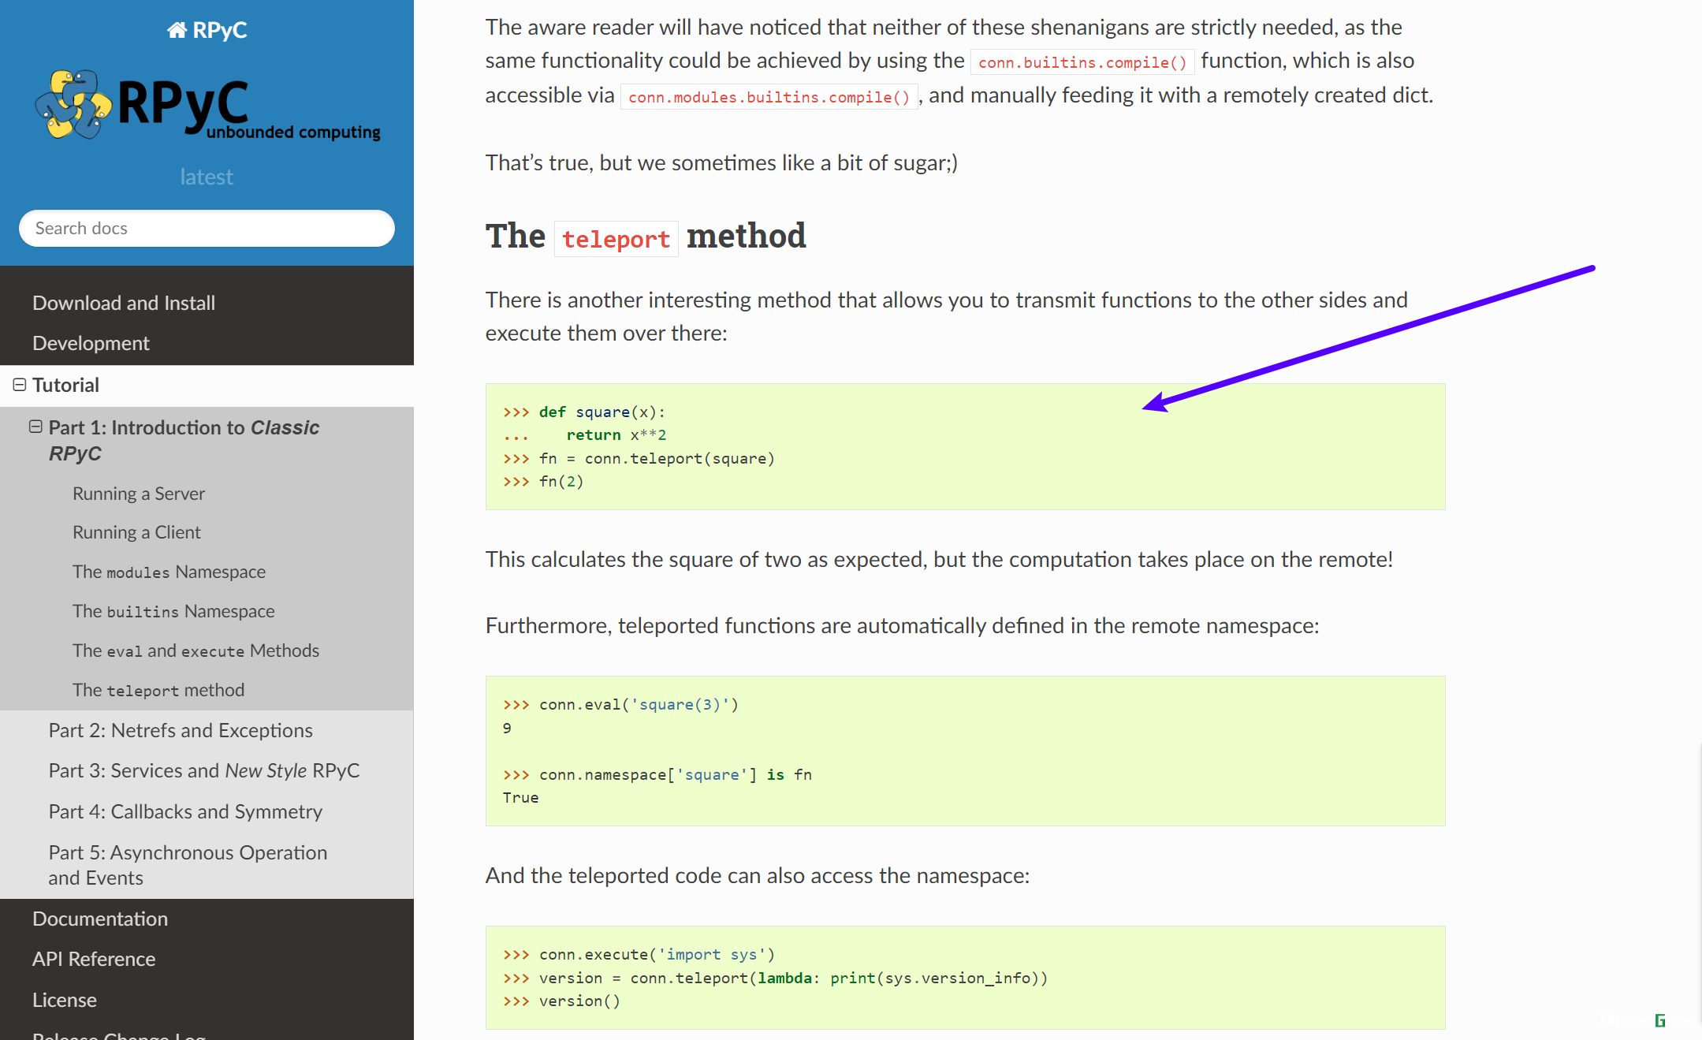
Task: Click the conn.execute('import sys') code line
Action: pos(639,954)
